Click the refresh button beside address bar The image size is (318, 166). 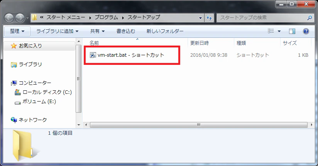tap(209, 18)
